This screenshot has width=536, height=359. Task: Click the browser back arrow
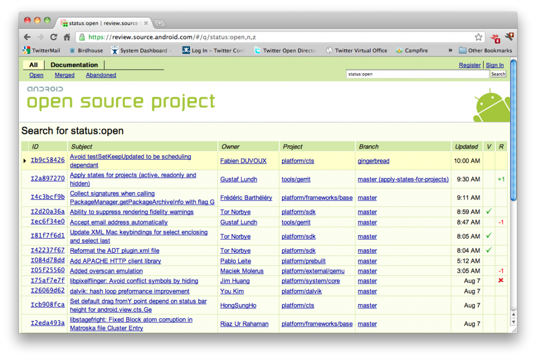click(27, 37)
